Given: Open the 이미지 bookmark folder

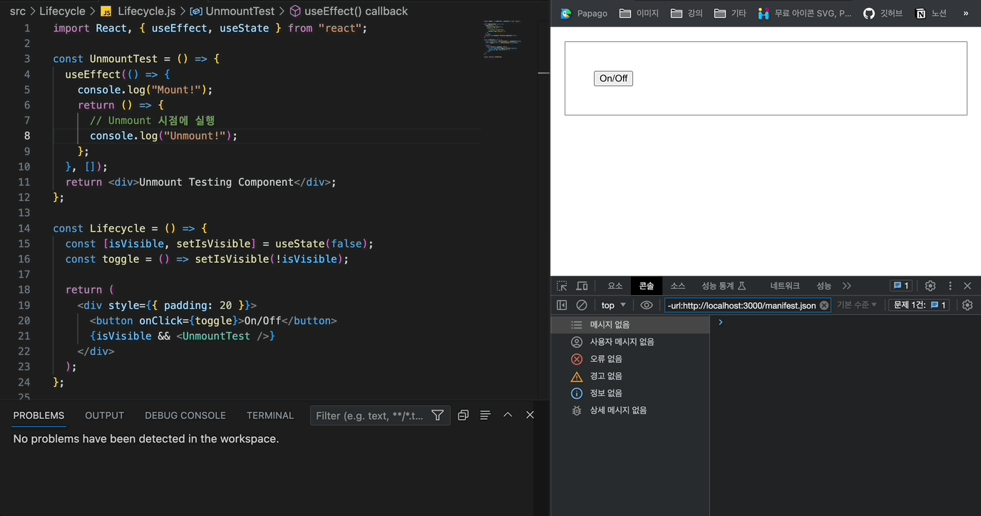Looking at the screenshot, I should pyautogui.click(x=639, y=14).
